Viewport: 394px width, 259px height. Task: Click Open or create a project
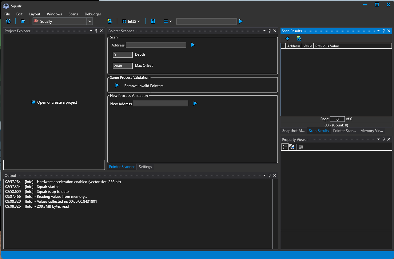(54, 102)
